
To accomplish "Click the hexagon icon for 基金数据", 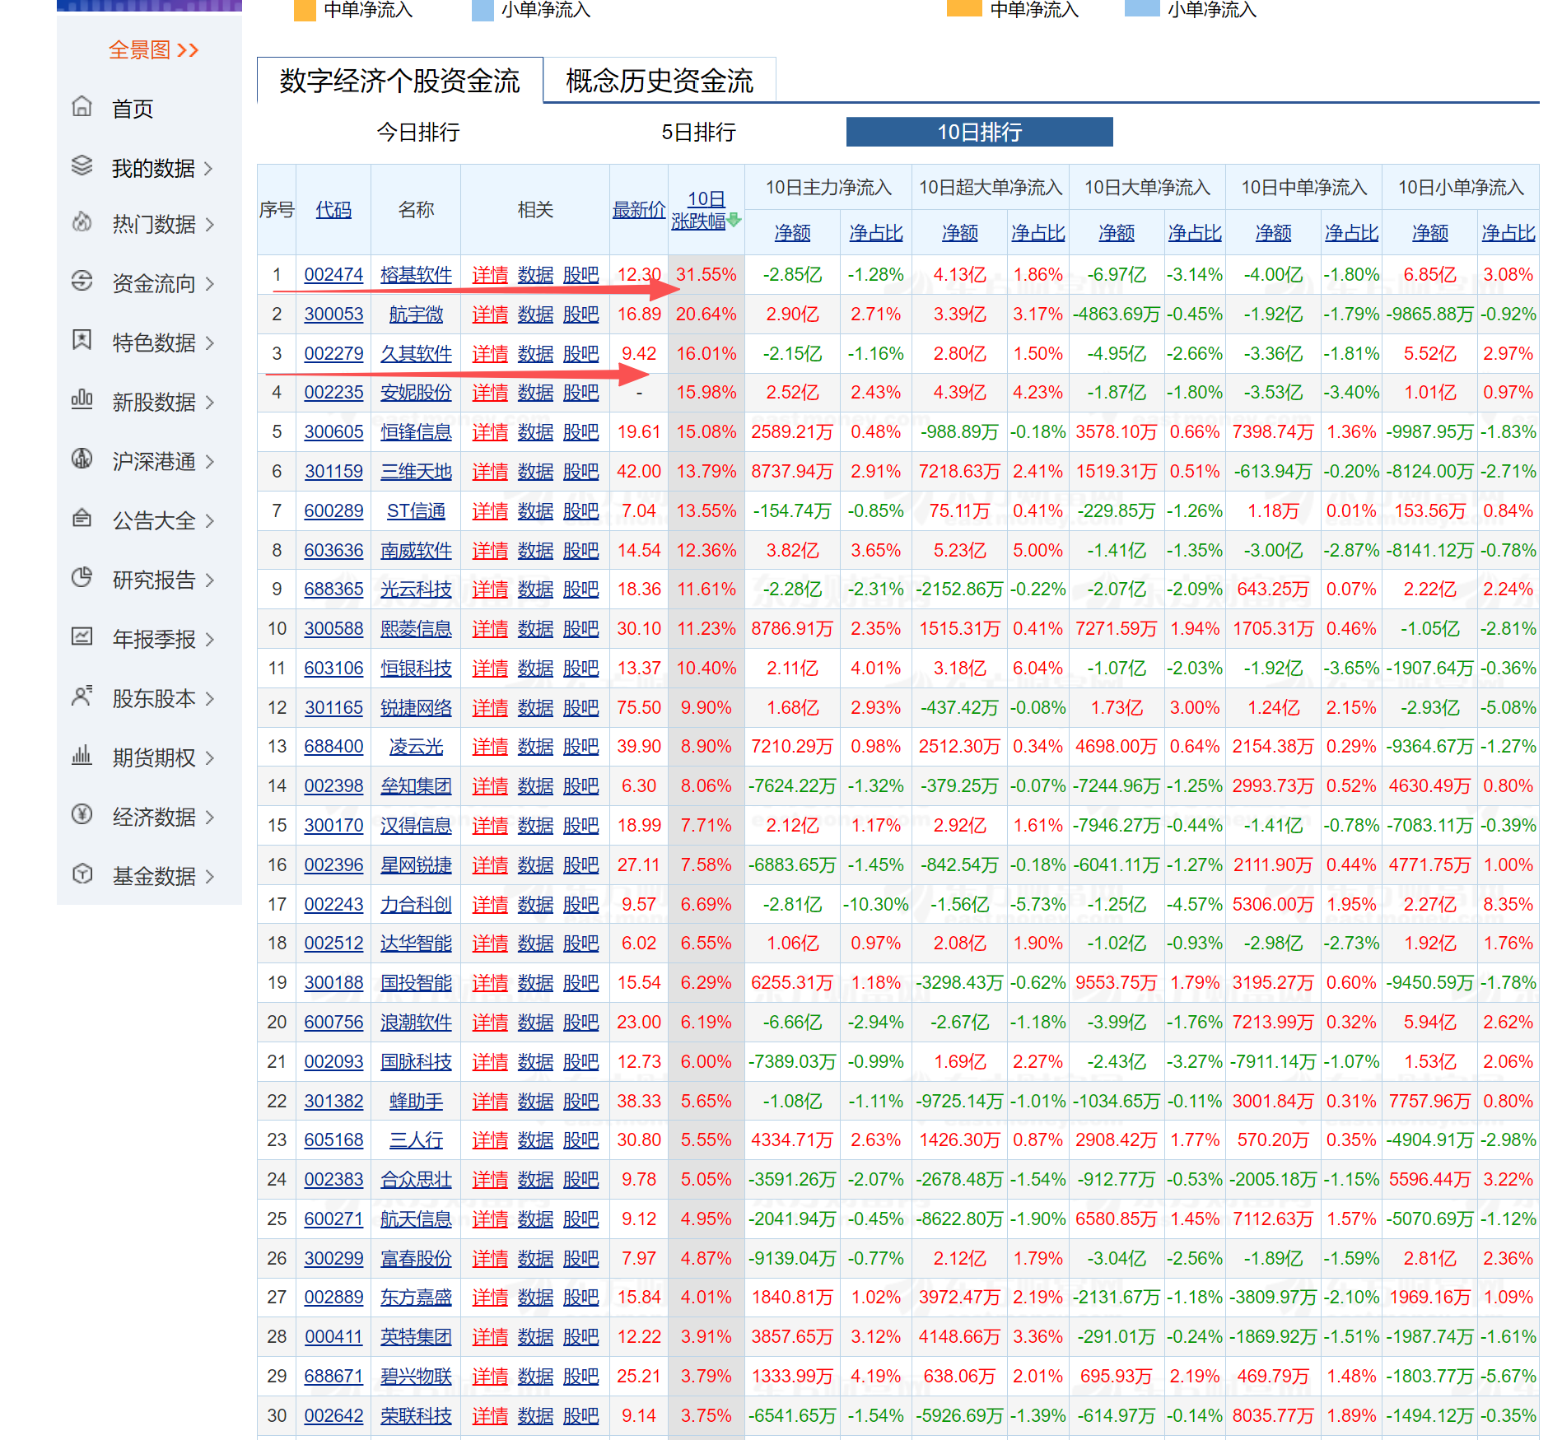I will [x=82, y=874].
